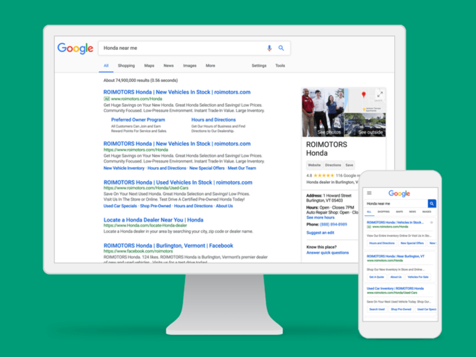This screenshot has width=476, height=357.
Task: Tap the SHOPPING tab on the phone
Action: click(x=384, y=212)
